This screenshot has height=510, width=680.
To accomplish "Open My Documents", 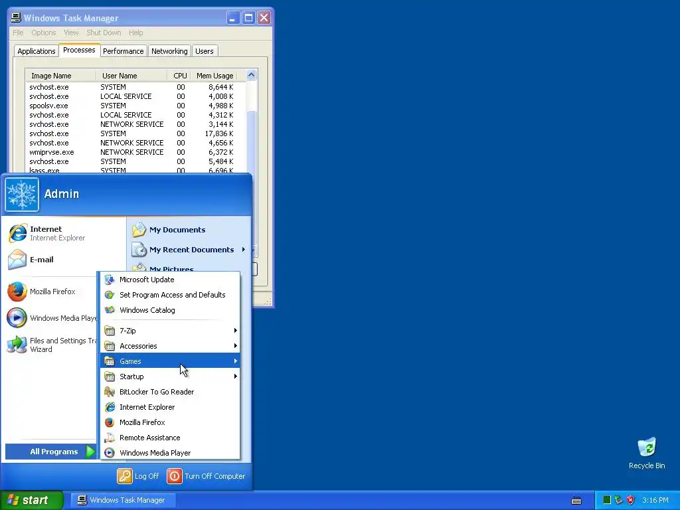I will coord(189,230).
